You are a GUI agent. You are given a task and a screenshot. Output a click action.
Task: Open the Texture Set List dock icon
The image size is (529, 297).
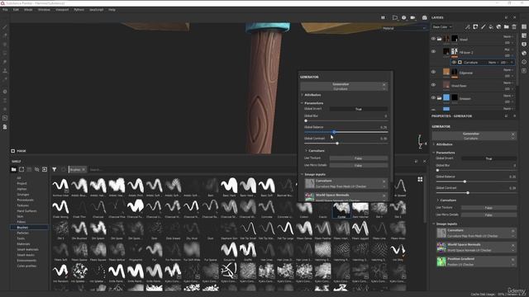(524, 26)
